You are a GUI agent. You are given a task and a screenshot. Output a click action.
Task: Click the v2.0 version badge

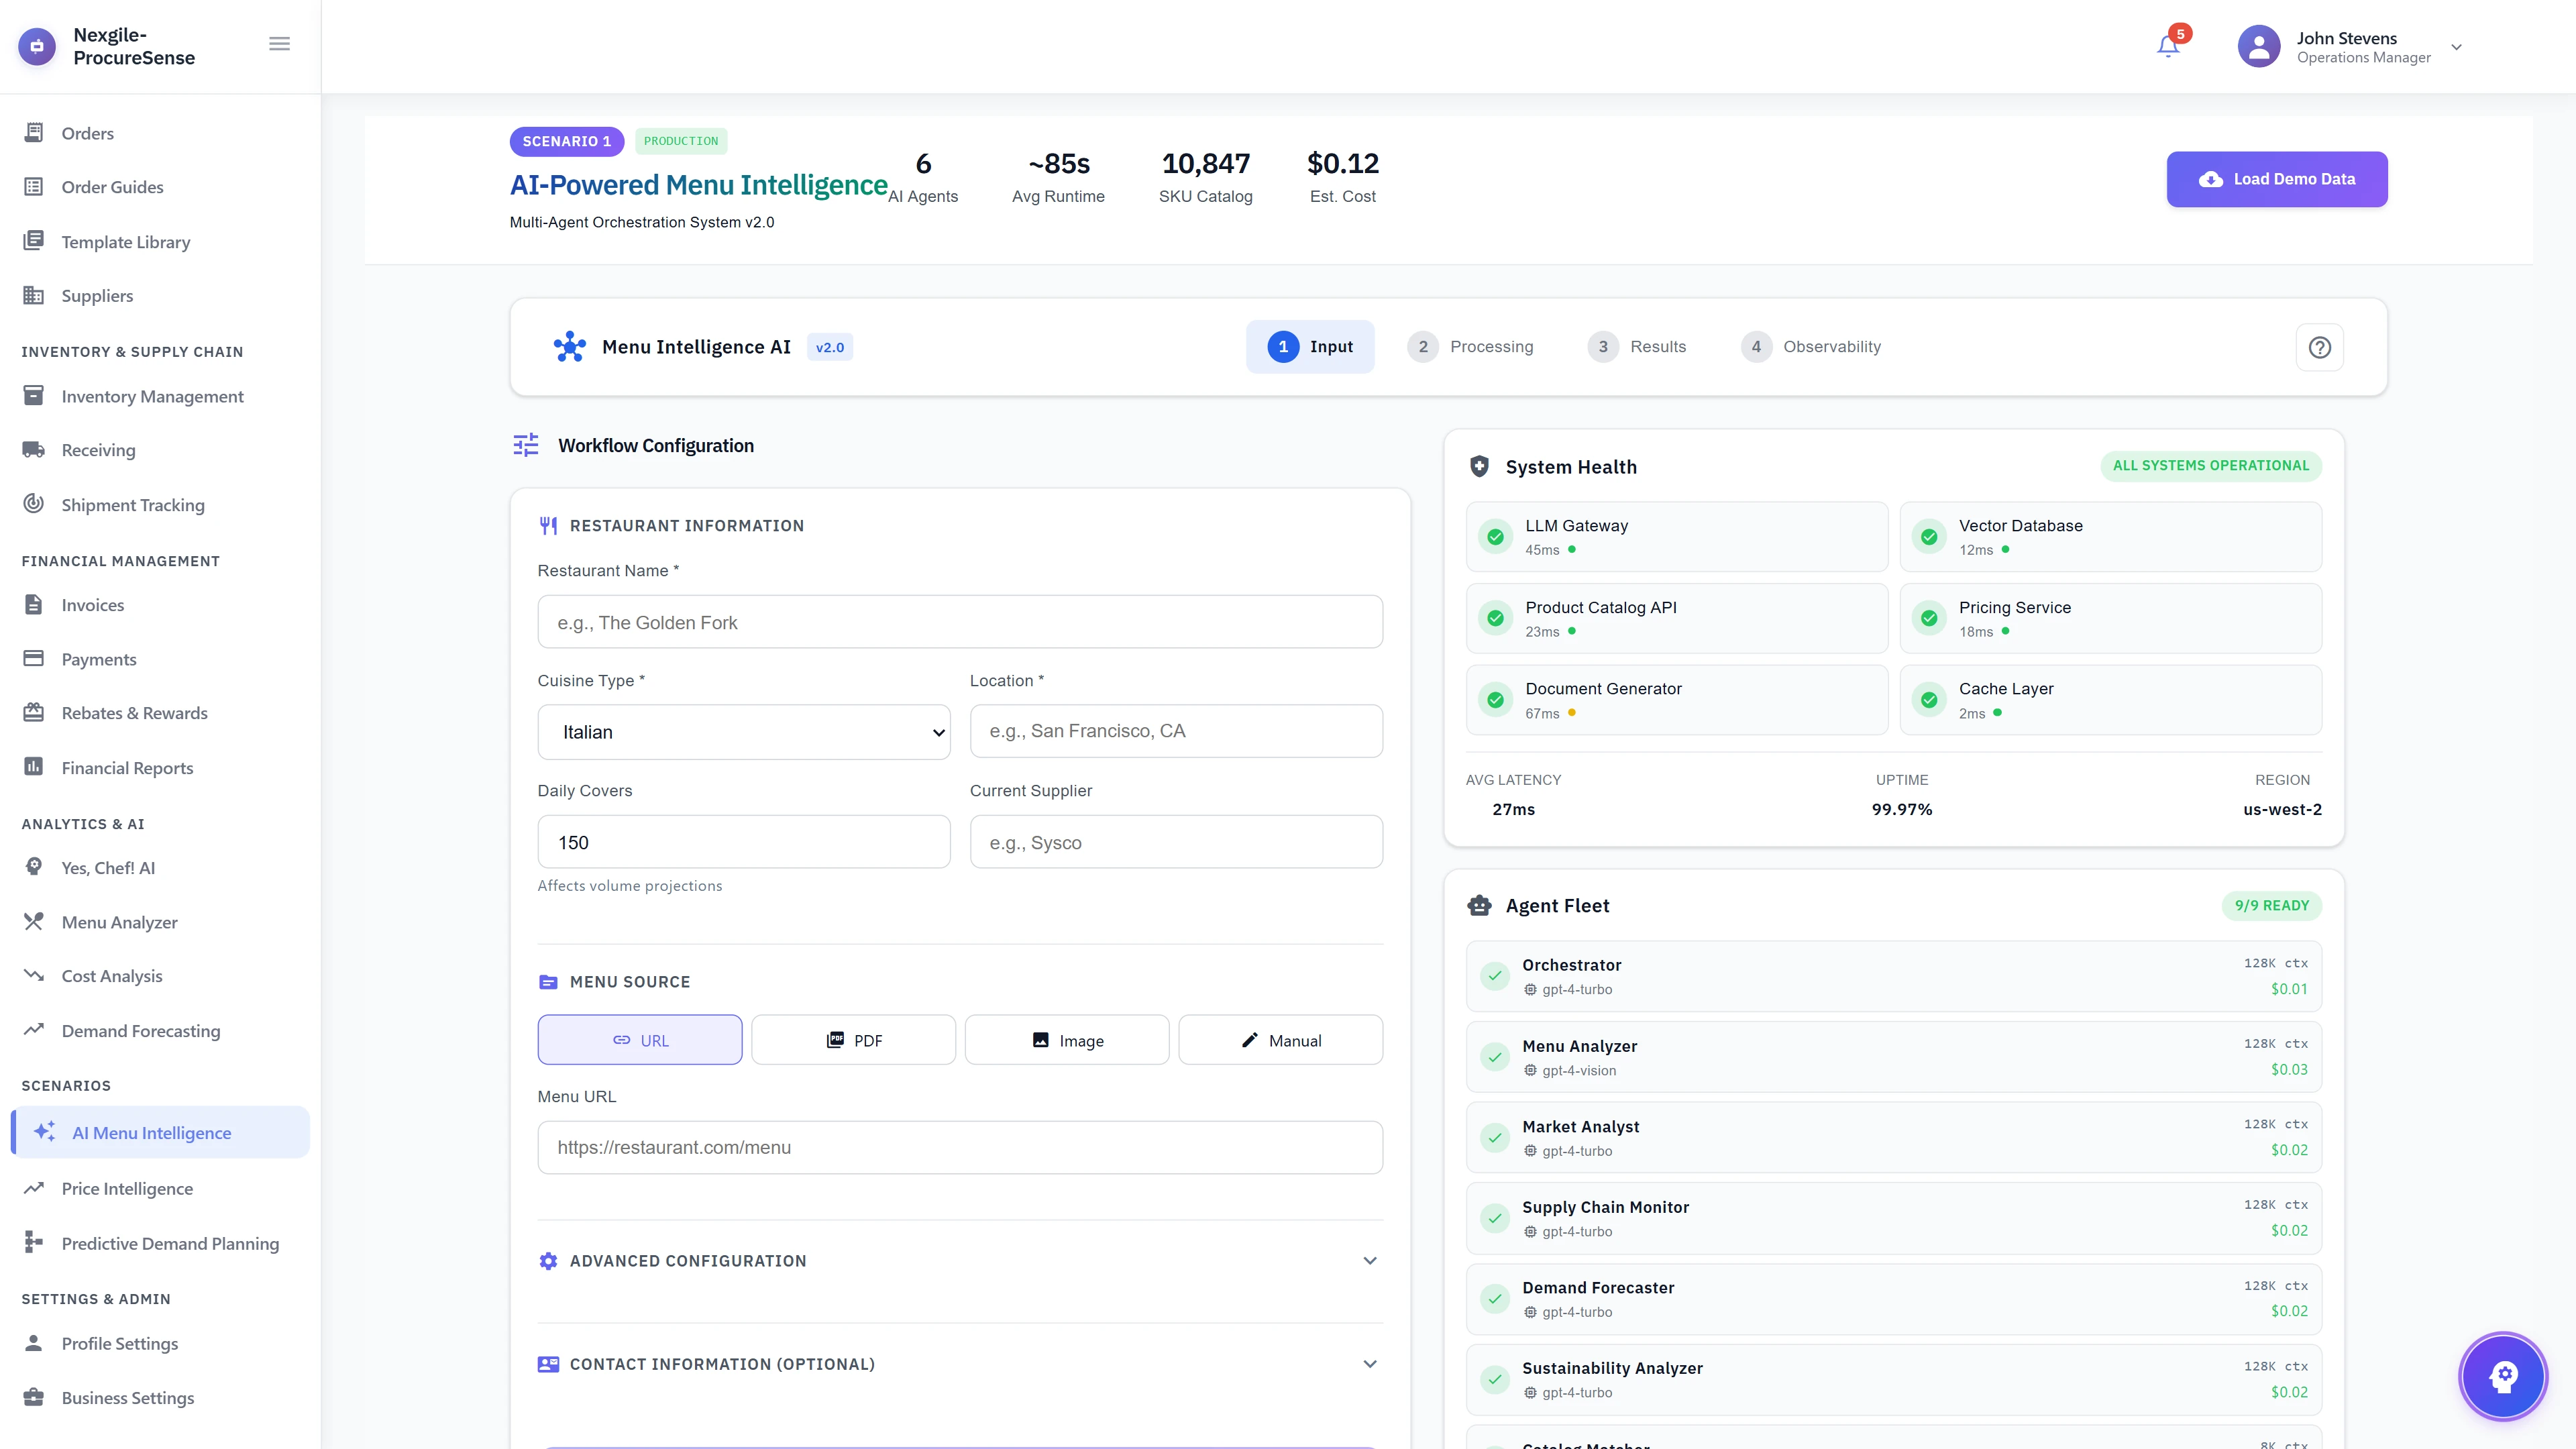coord(829,347)
